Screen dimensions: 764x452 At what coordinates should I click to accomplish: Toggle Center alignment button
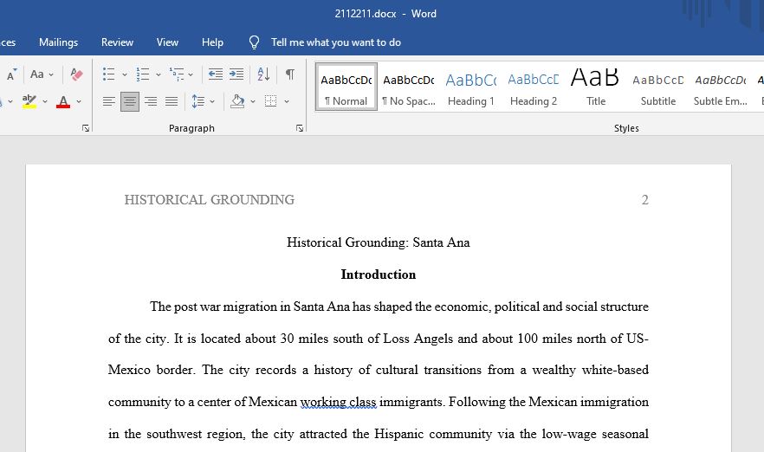pos(130,101)
